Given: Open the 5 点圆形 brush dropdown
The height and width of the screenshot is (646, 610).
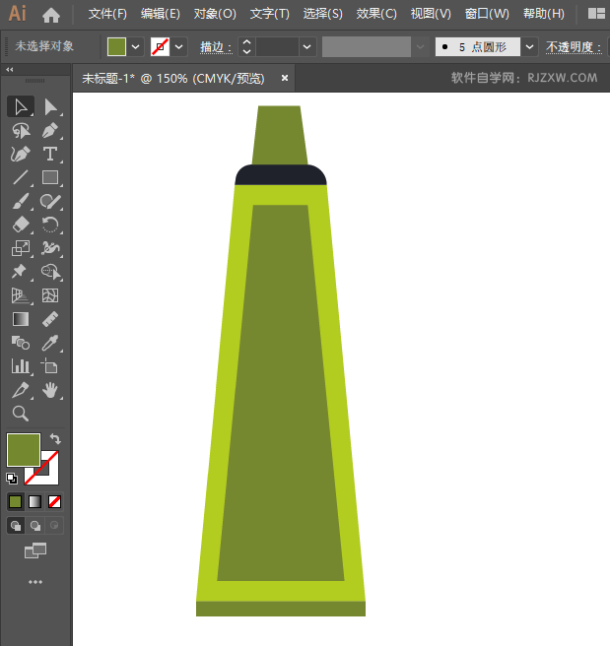Looking at the screenshot, I should [x=530, y=46].
